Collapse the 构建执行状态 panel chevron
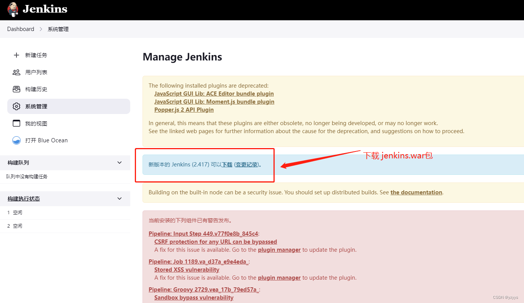This screenshot has width=524, height=303. pyautogui.click(x=120, y=199)
